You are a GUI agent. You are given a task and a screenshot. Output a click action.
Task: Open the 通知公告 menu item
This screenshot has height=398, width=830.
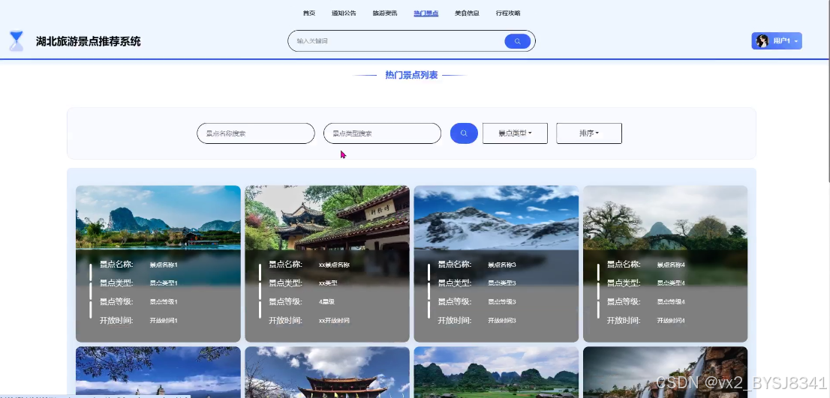[344, 13]
